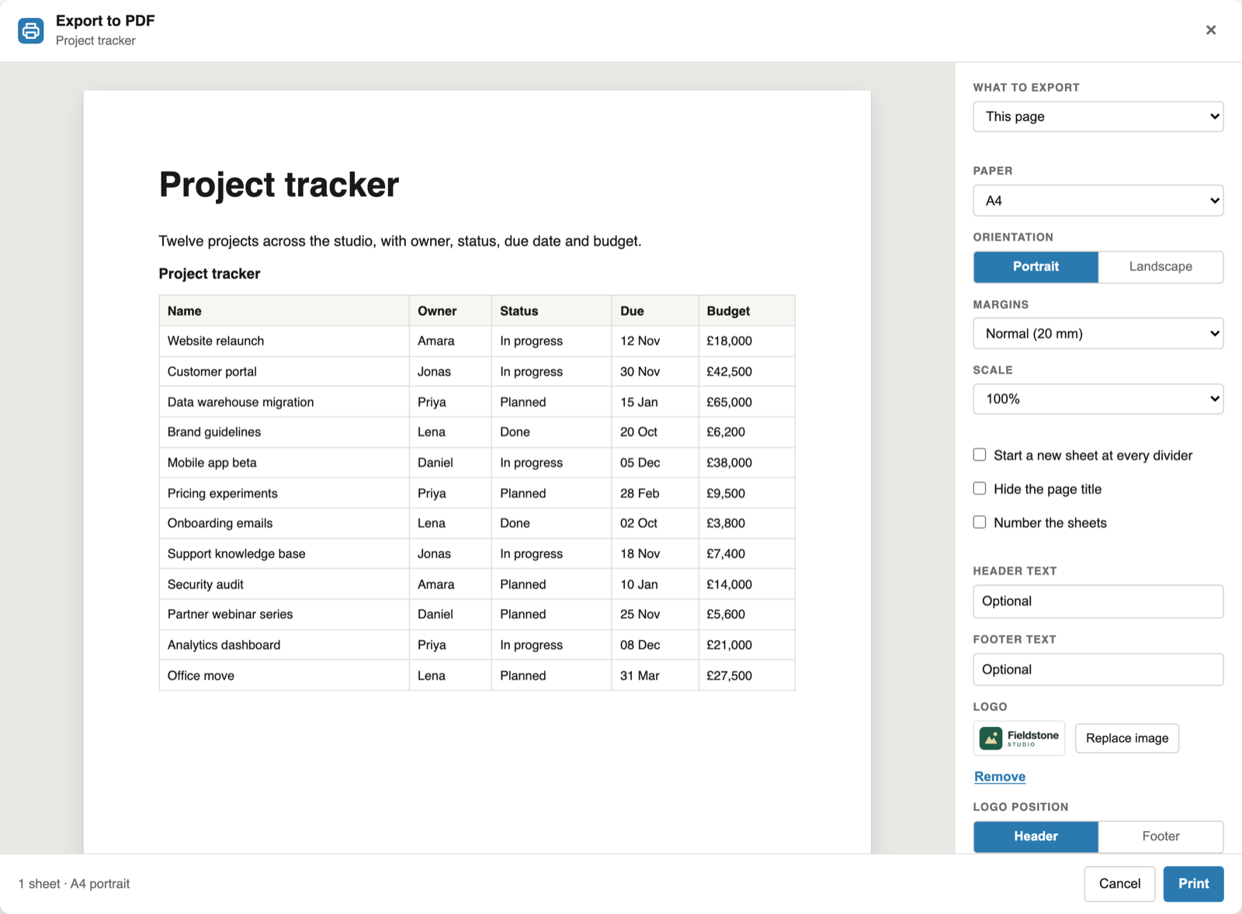Image resolution: width=1242 pixels, height=914 pixels.
Task: Click the Office move cell
Action: (x=284, y=676)
